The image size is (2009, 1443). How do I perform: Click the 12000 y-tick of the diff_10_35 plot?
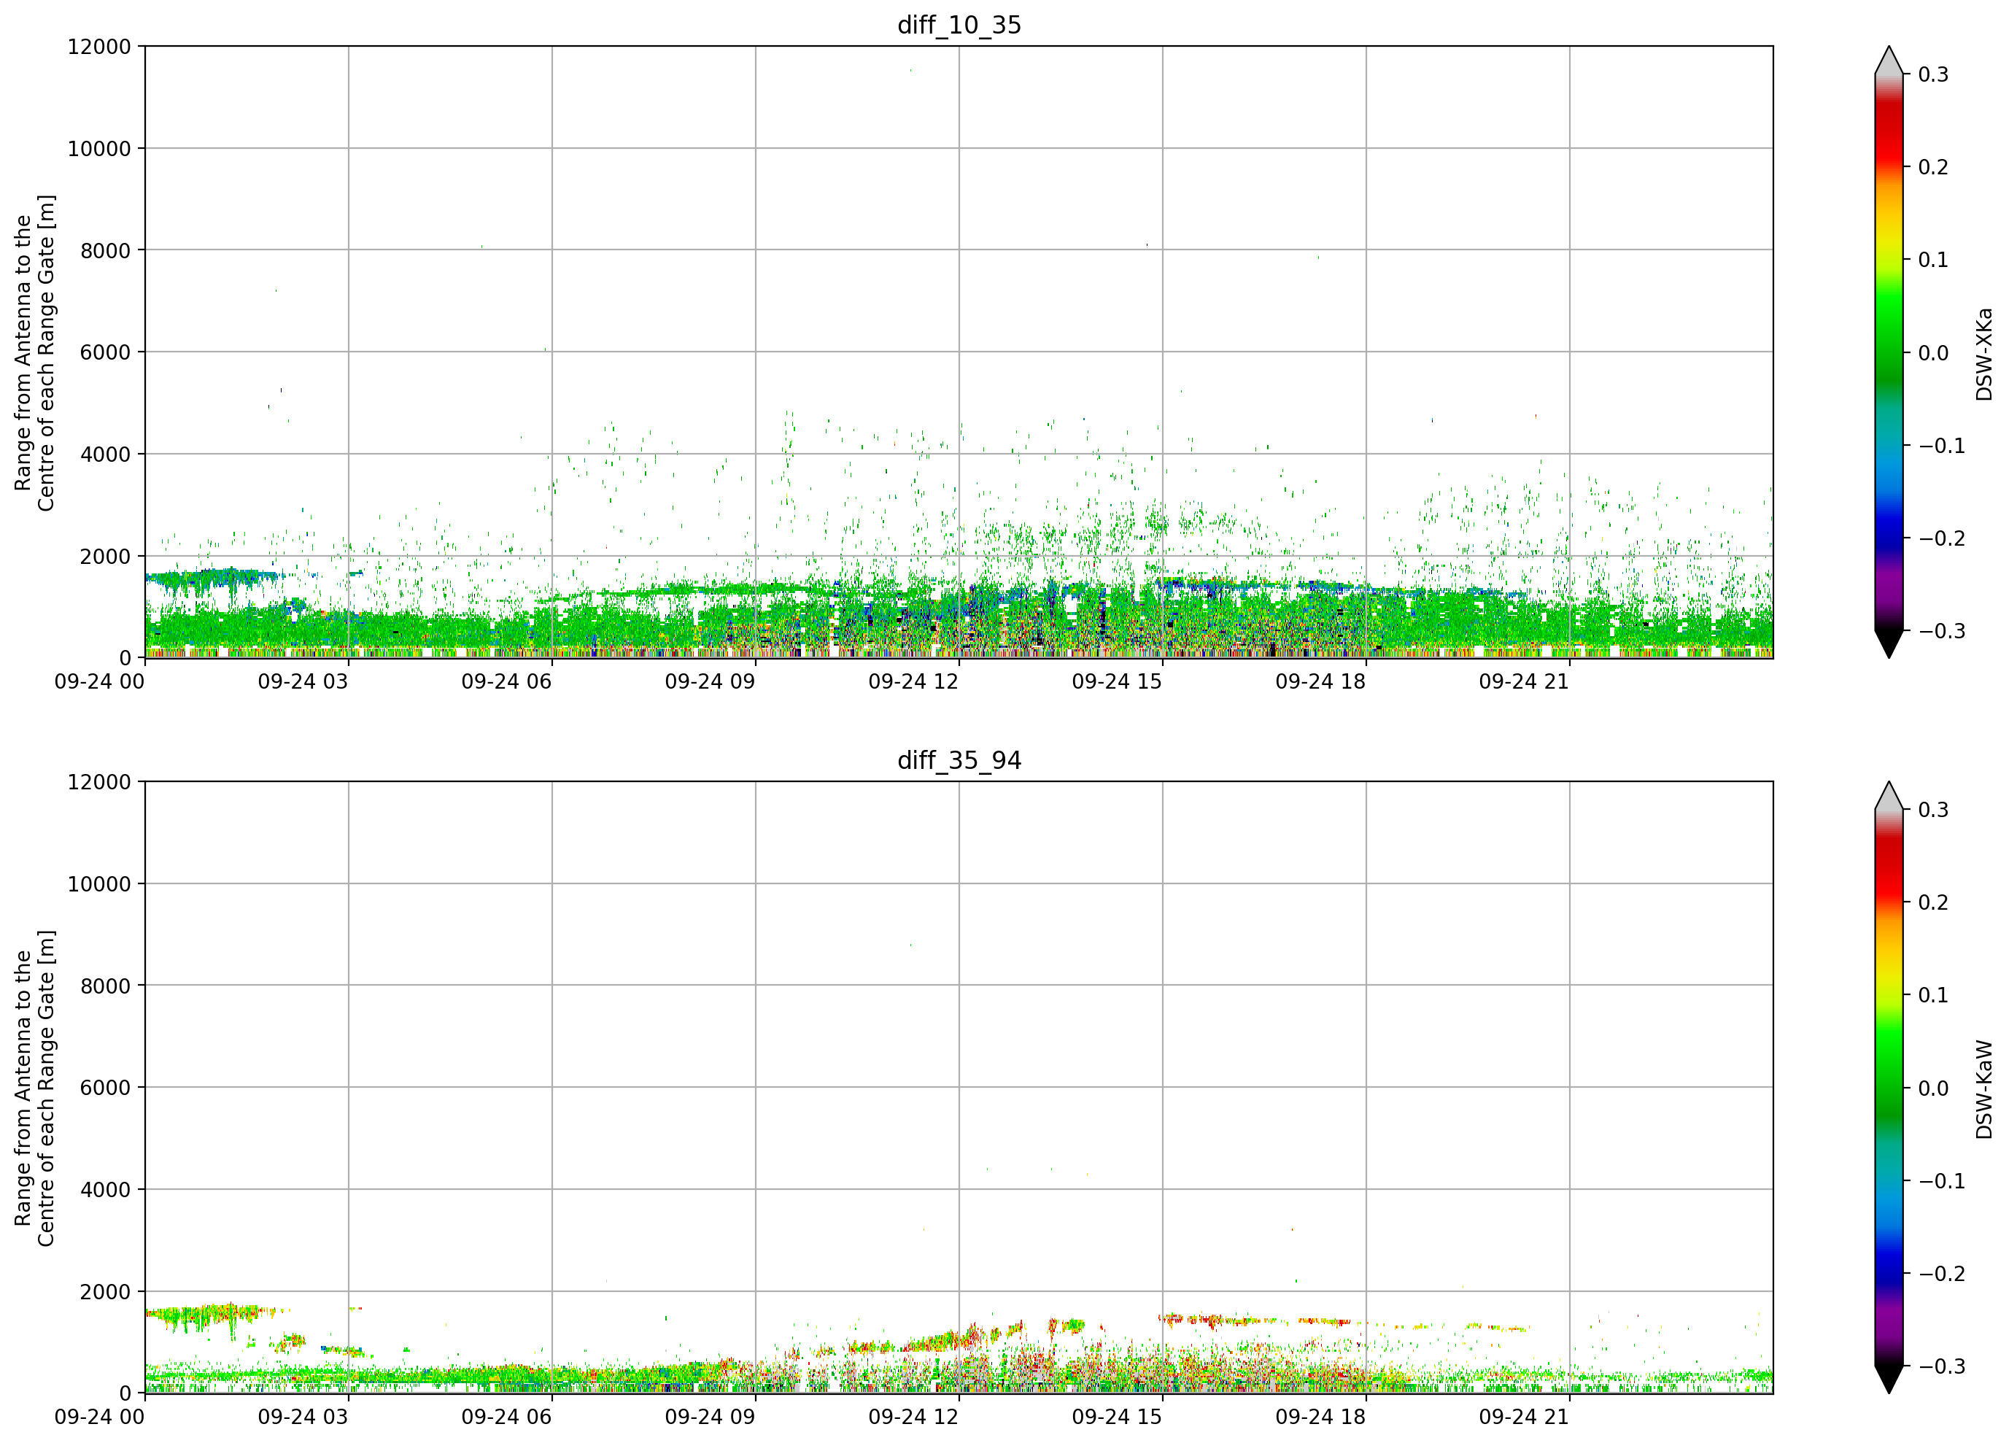(x=99, y=46)
